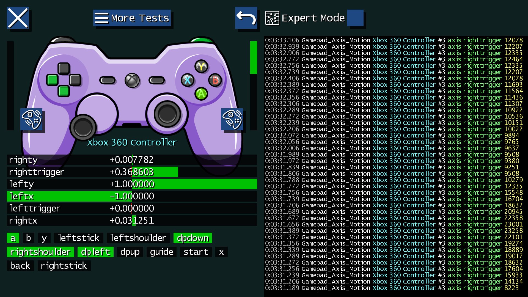Click the Expert Mode circuit chip icon
Screen dimensions: 528x297
click(x=272, y=18)
